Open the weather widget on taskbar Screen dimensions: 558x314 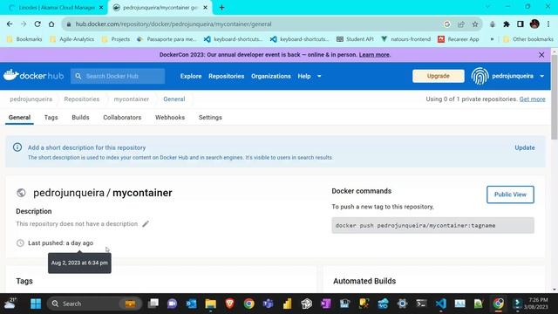point(10,304)
